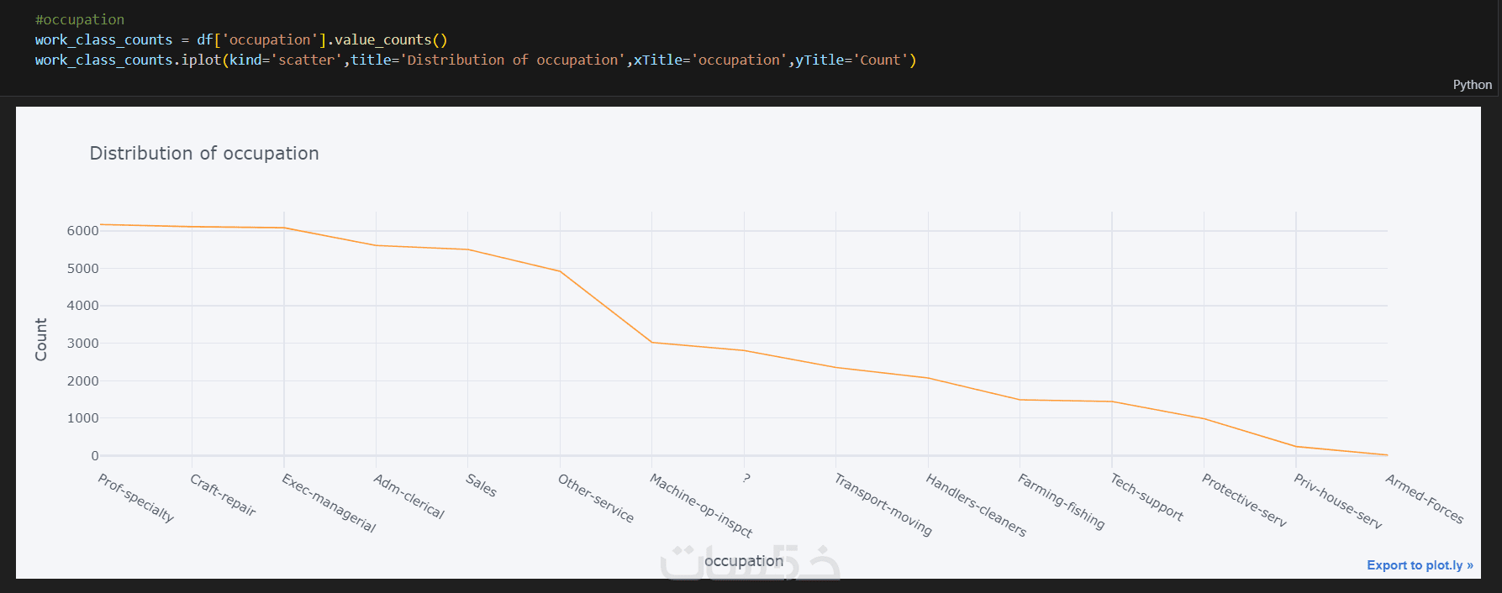This screenshot has height=593, width=1502.
Task: Click the Python language label of the cell
Action: pyautogui.click(x=1472, y=85)
